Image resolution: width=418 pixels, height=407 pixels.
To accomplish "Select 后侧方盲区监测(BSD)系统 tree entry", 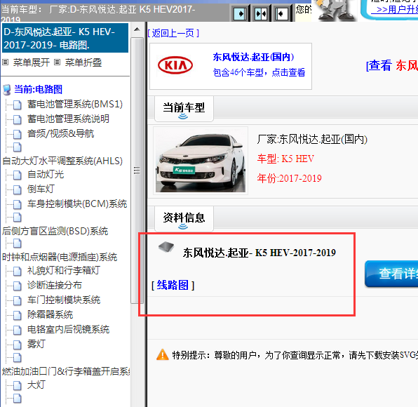I will click(55, 231).
